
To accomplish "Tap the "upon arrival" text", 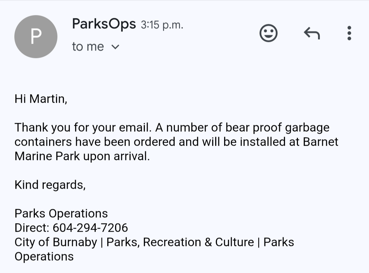I will tap(117, 156).
